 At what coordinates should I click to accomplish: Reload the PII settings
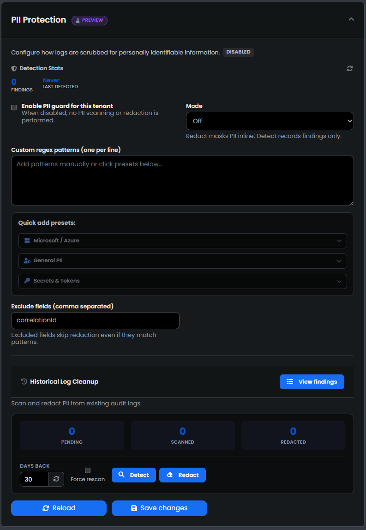point(59,508)
